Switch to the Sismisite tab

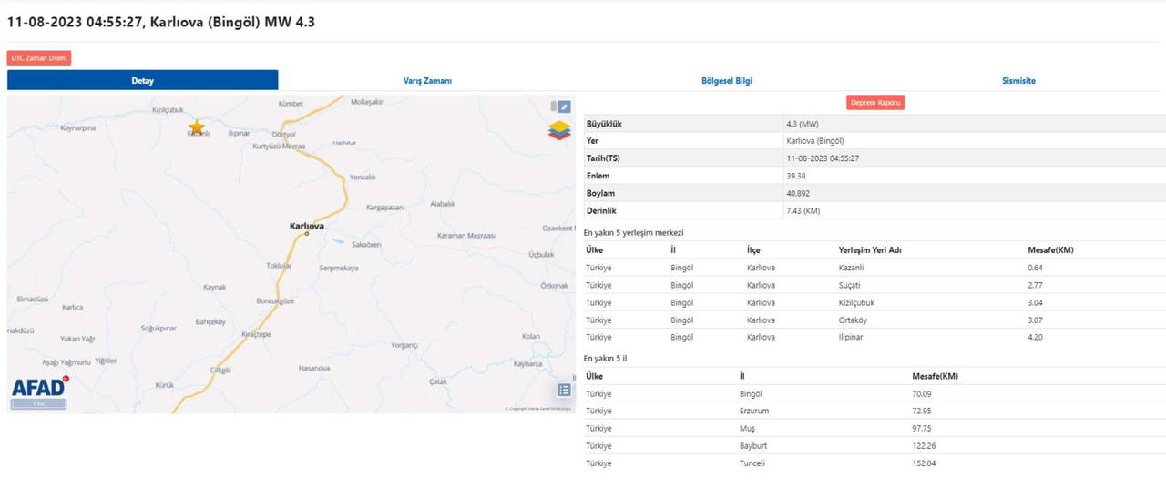click(1018, 80)
